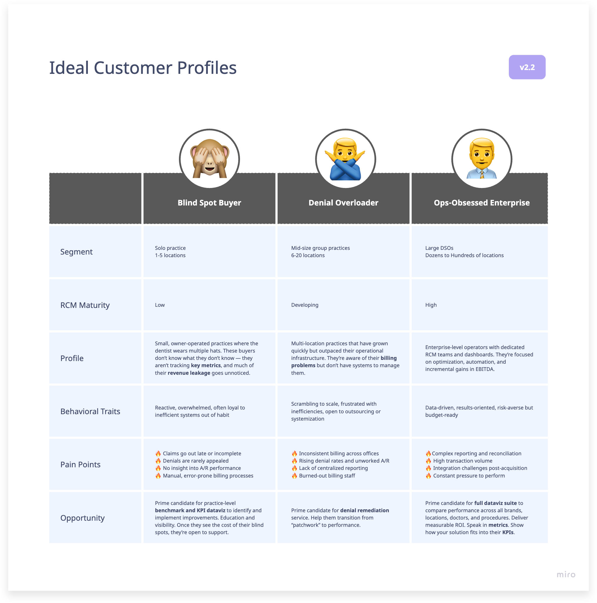The image size is (597, 603).
Task: Click the see-no-evil monkey emoji avatar
Action: tap(209, 159)
